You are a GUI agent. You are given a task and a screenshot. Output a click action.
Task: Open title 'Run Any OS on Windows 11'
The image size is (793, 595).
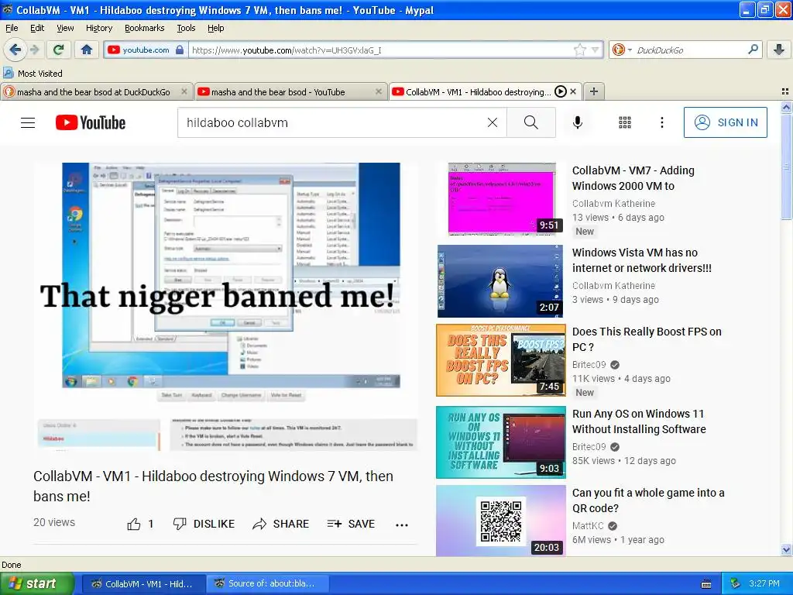pos(639,421)
